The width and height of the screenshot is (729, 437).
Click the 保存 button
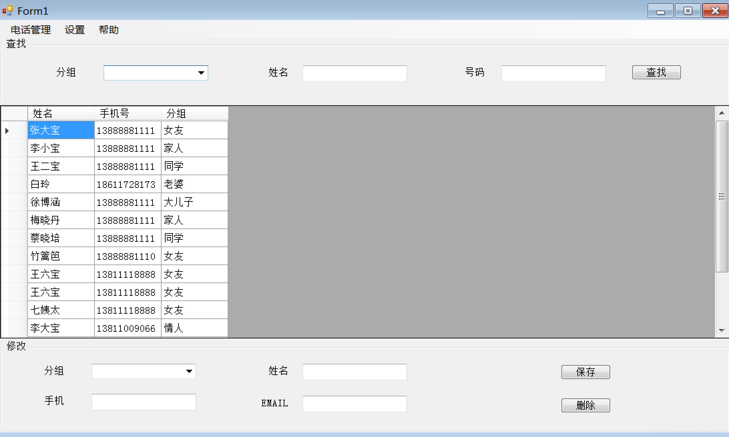pos(585,372)
